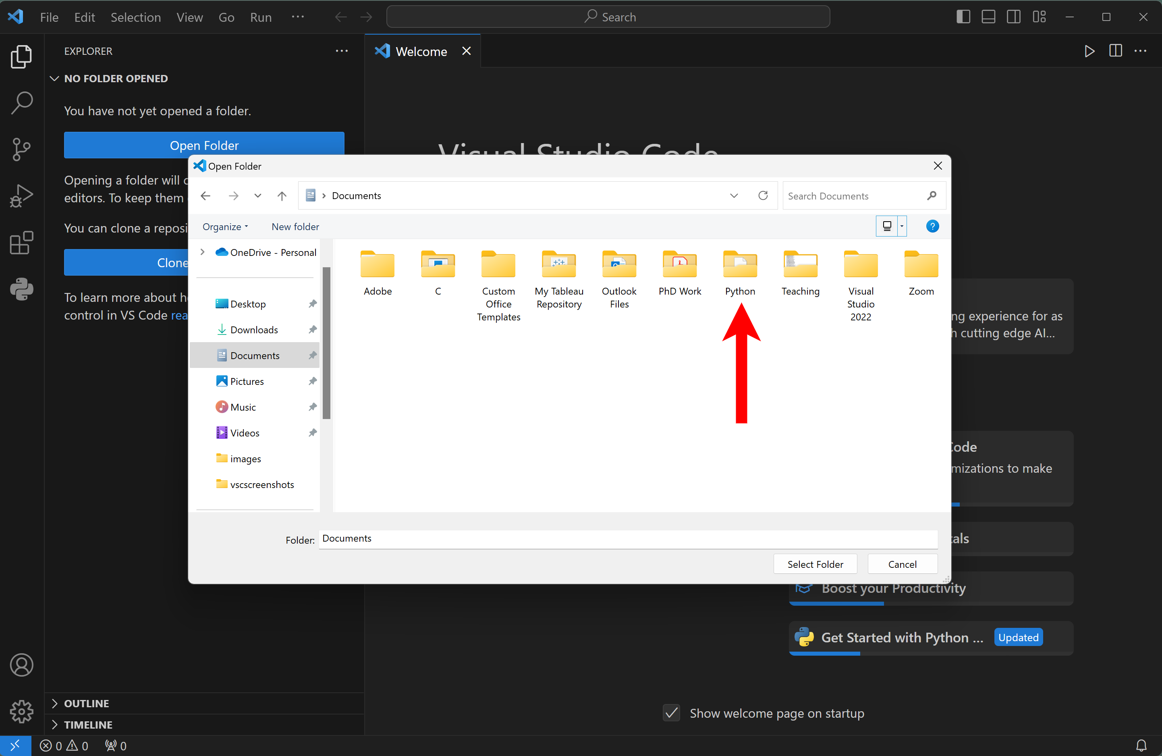This screenshot has height=756, width=1162.
Task: Open Boost your Productivity walkthrough
Action: [x=931, y=588]
